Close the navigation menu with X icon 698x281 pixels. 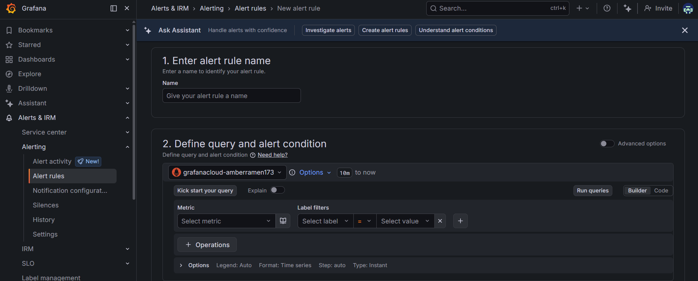[127, 8]
